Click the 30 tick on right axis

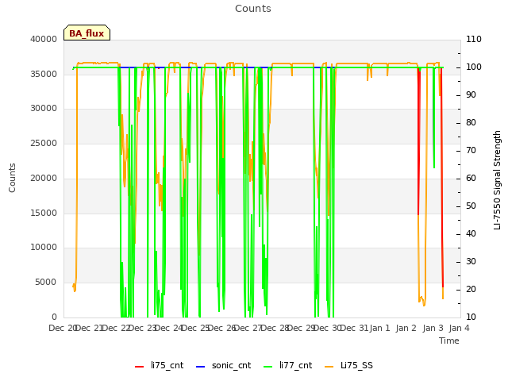471,262
